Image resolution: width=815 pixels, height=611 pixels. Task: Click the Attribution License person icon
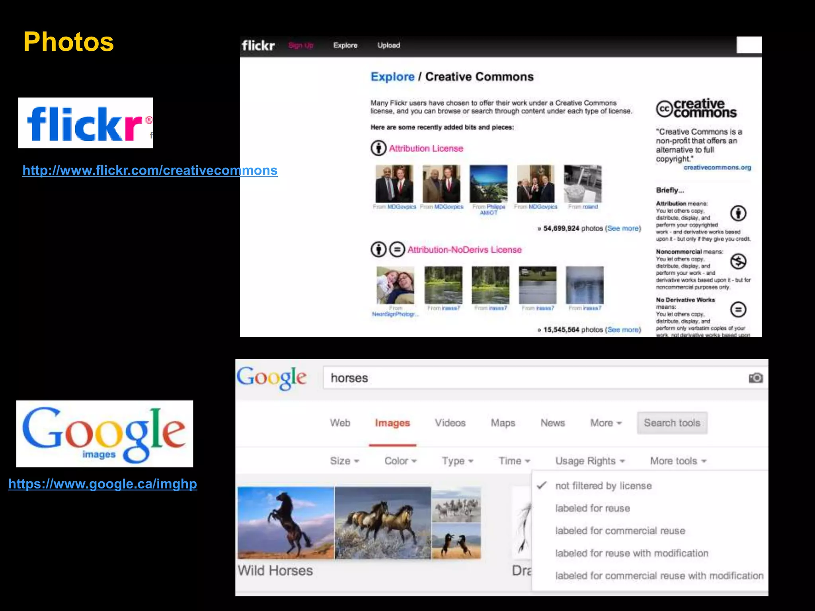378,148
